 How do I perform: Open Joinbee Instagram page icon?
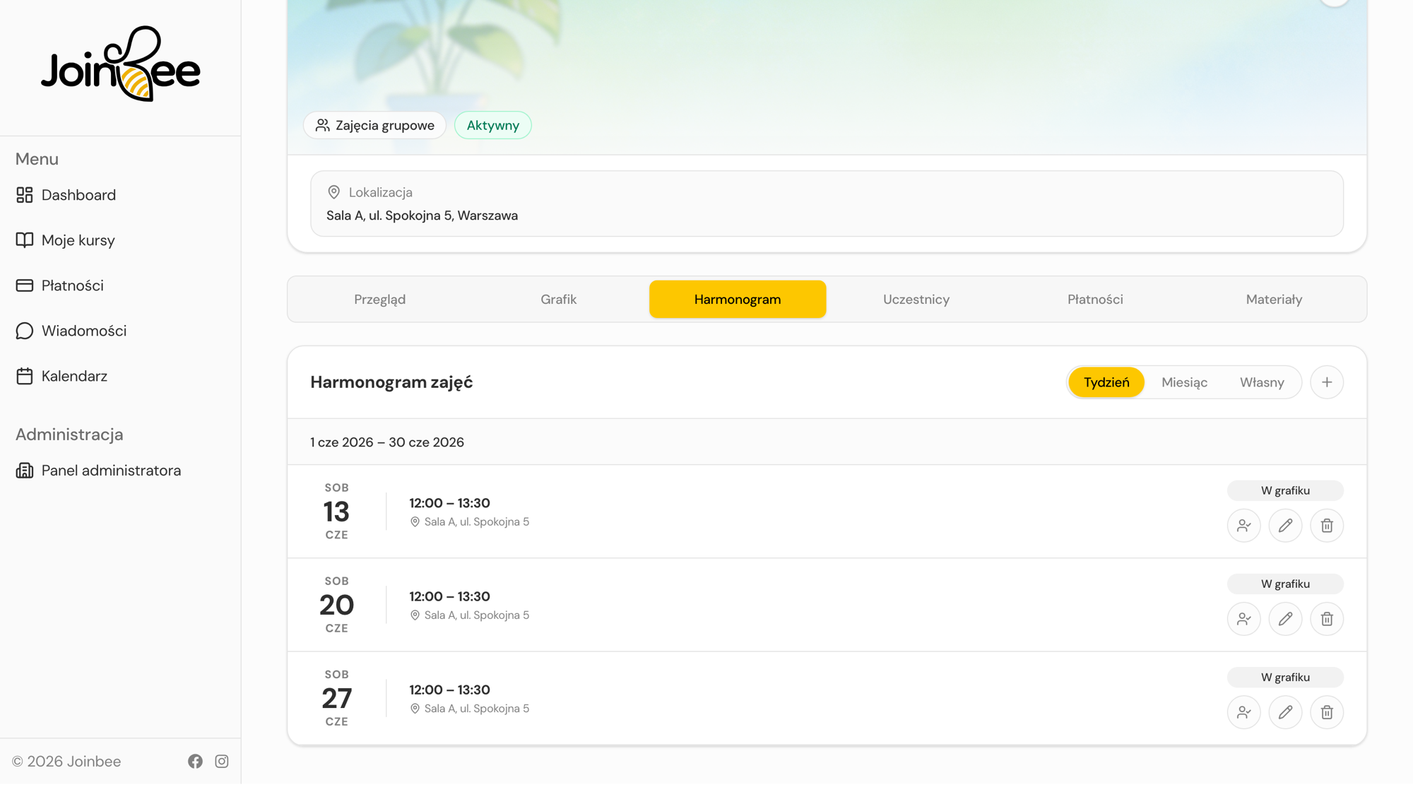tap(222, 761)
